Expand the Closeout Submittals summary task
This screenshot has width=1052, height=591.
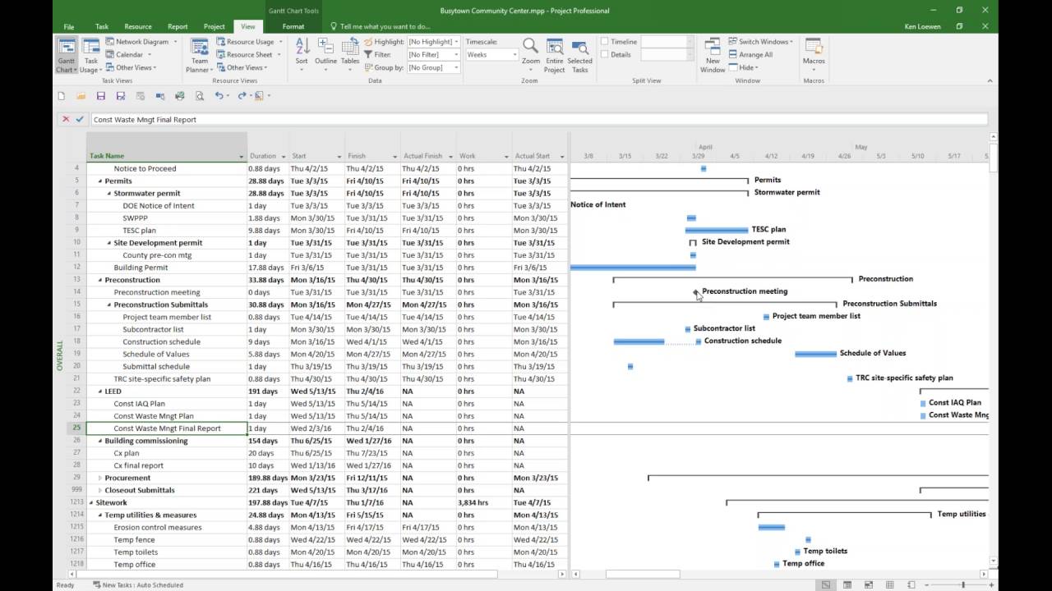[x=100, y=490]
